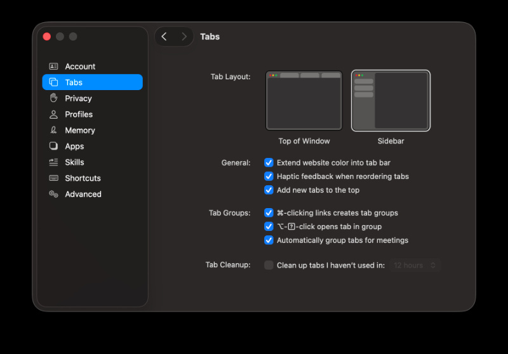This screenshot has height=354, width=508.
Task: Uncheck ⌘-clicking links creates tab groups
Action: tap(269, 213)
